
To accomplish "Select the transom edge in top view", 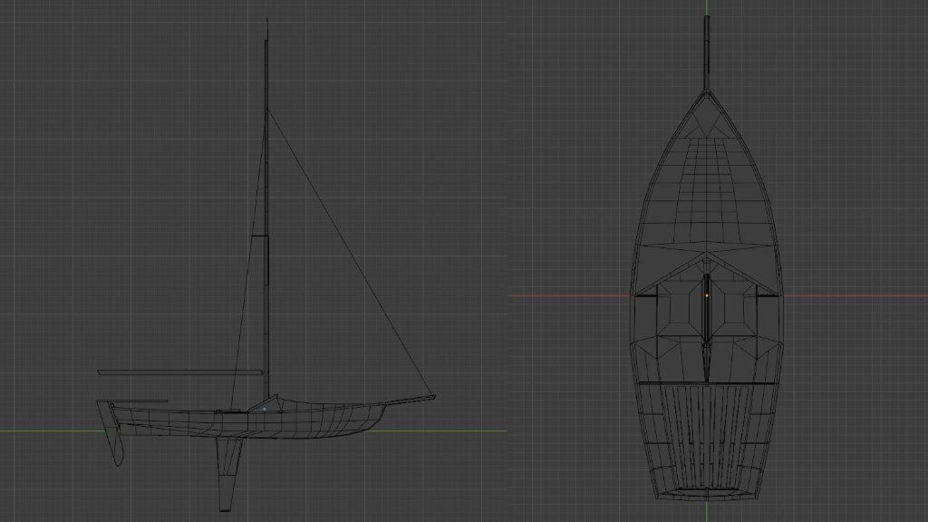I will [706, 496].
